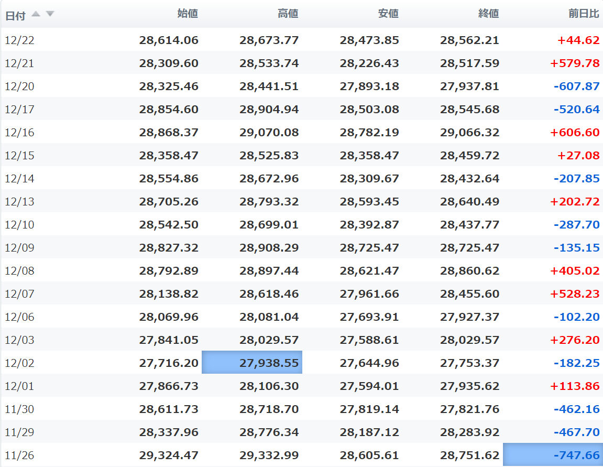Select change value -182.25
603x467 pixels.
click(x=577, y=363)
